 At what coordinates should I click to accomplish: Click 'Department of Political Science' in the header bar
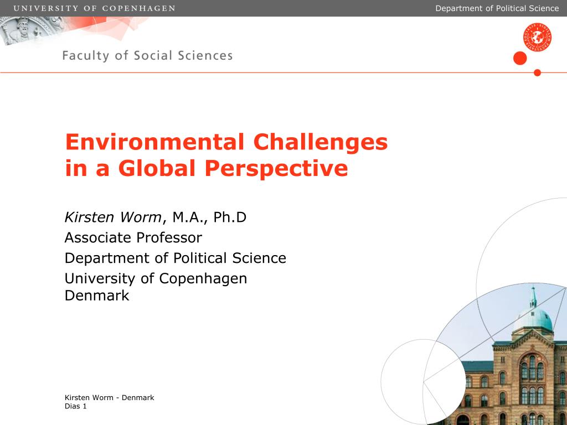[x=497, y=8]
